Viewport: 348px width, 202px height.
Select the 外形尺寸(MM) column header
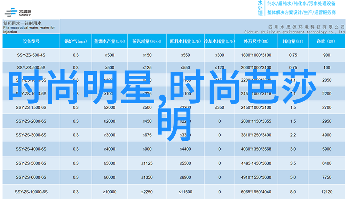coord(256,41)
